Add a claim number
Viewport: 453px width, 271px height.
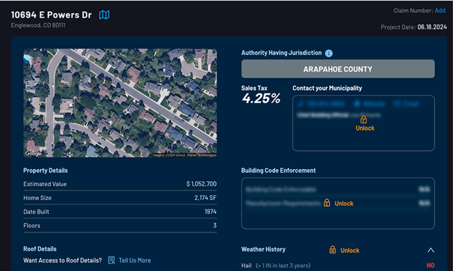click(440, 11)
